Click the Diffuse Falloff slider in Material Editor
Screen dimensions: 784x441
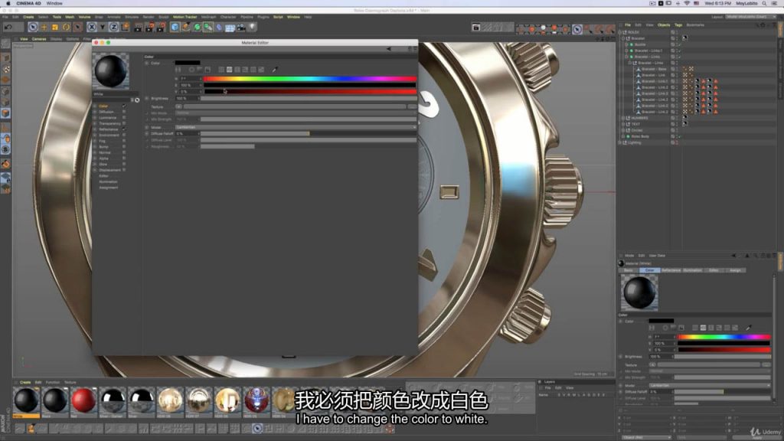(x=309, y=133)
